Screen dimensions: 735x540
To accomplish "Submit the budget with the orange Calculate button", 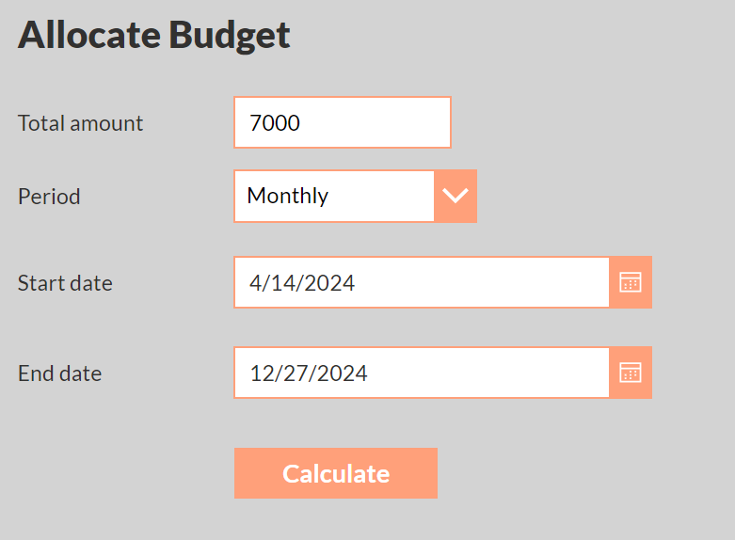I will [336, 473].
